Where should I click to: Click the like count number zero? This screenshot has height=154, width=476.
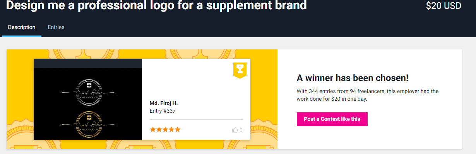pos(241,130)
